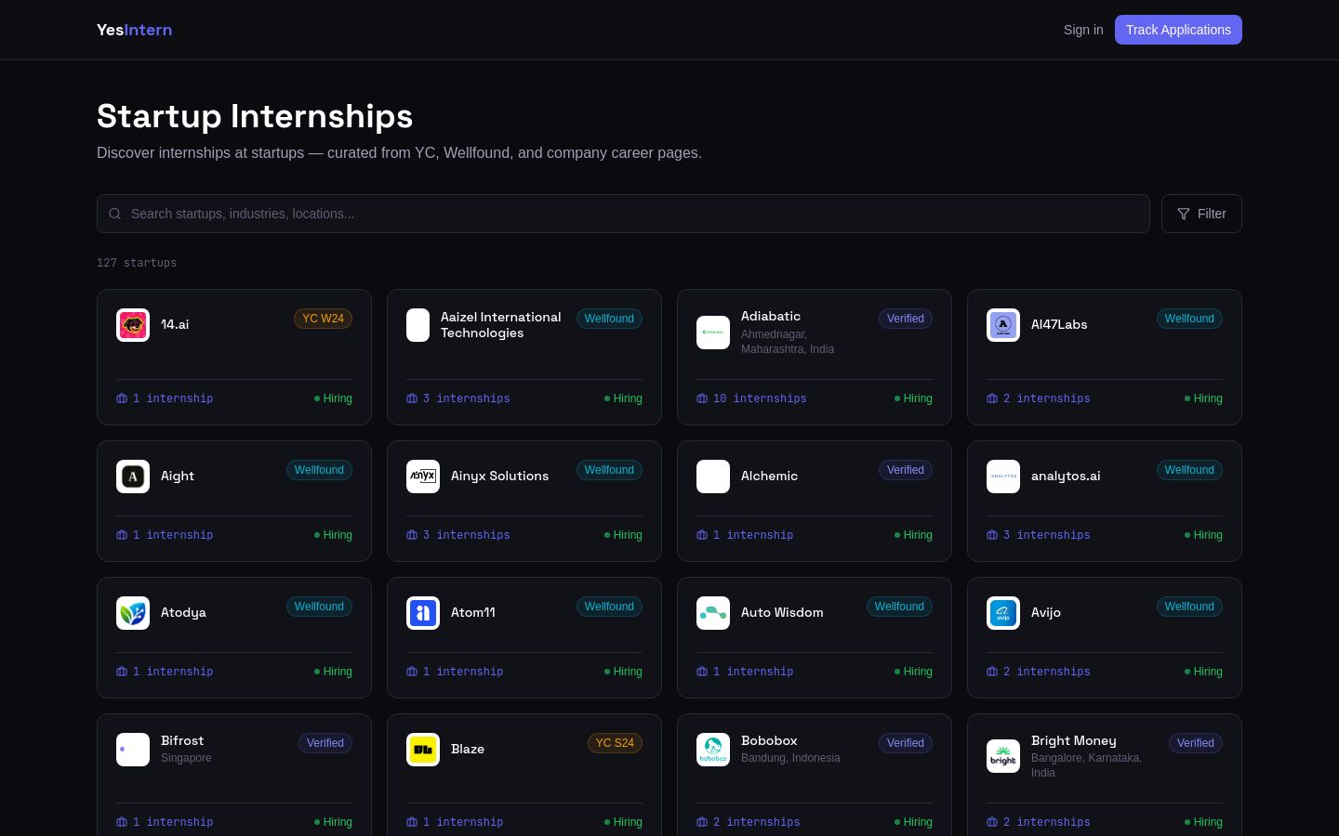Click the Atodya leaf logo
Viewport: 1339px width, 836px height.
point(133,613)
